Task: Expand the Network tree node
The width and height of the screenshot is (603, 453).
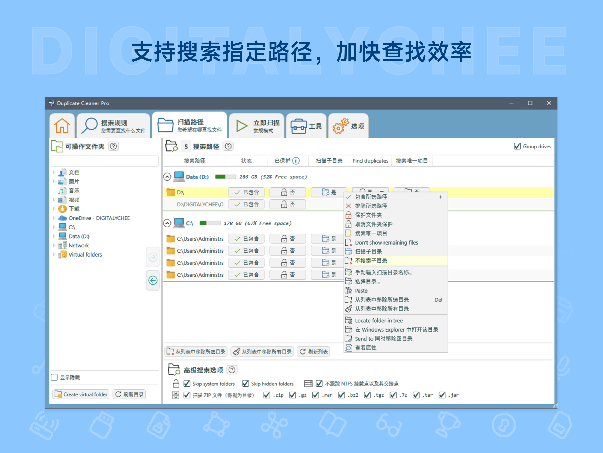Action: click(x=54, y=245)
